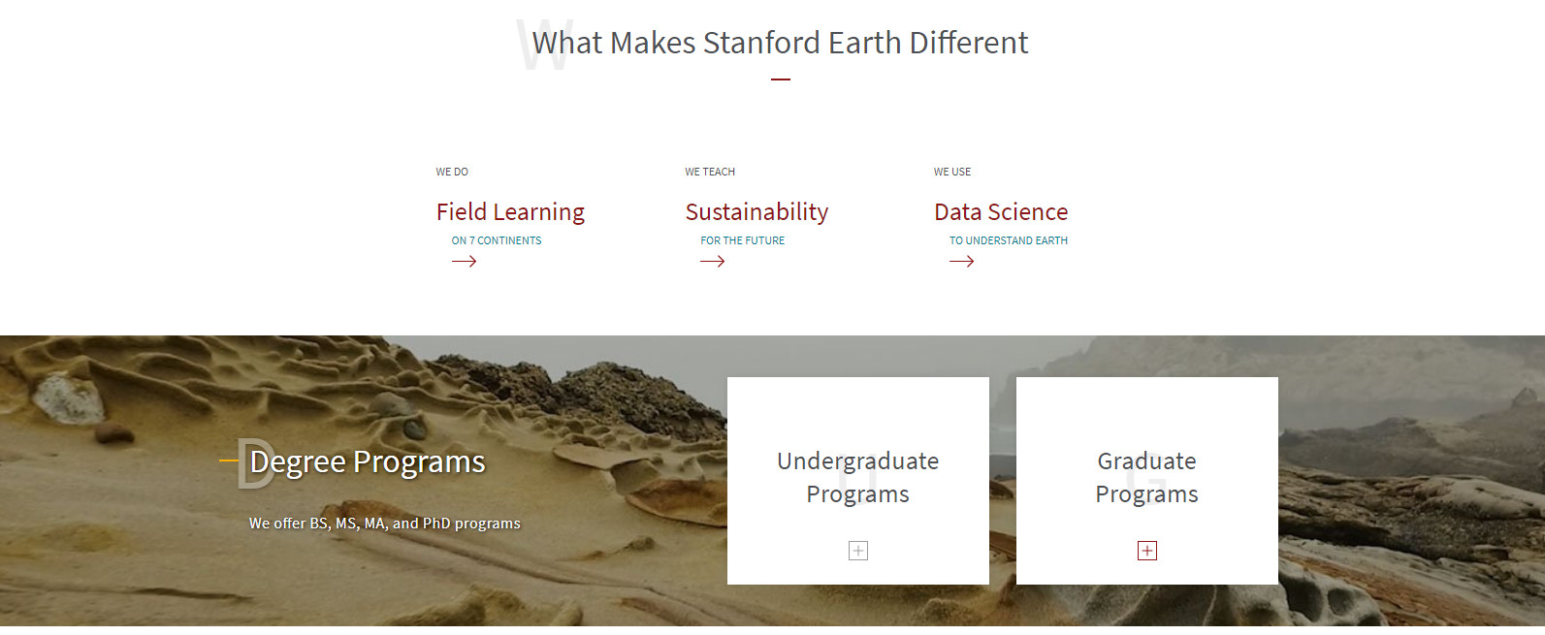Open the Data Science link
This screenshot has width=1545, height=635.
pos(1001,212)
